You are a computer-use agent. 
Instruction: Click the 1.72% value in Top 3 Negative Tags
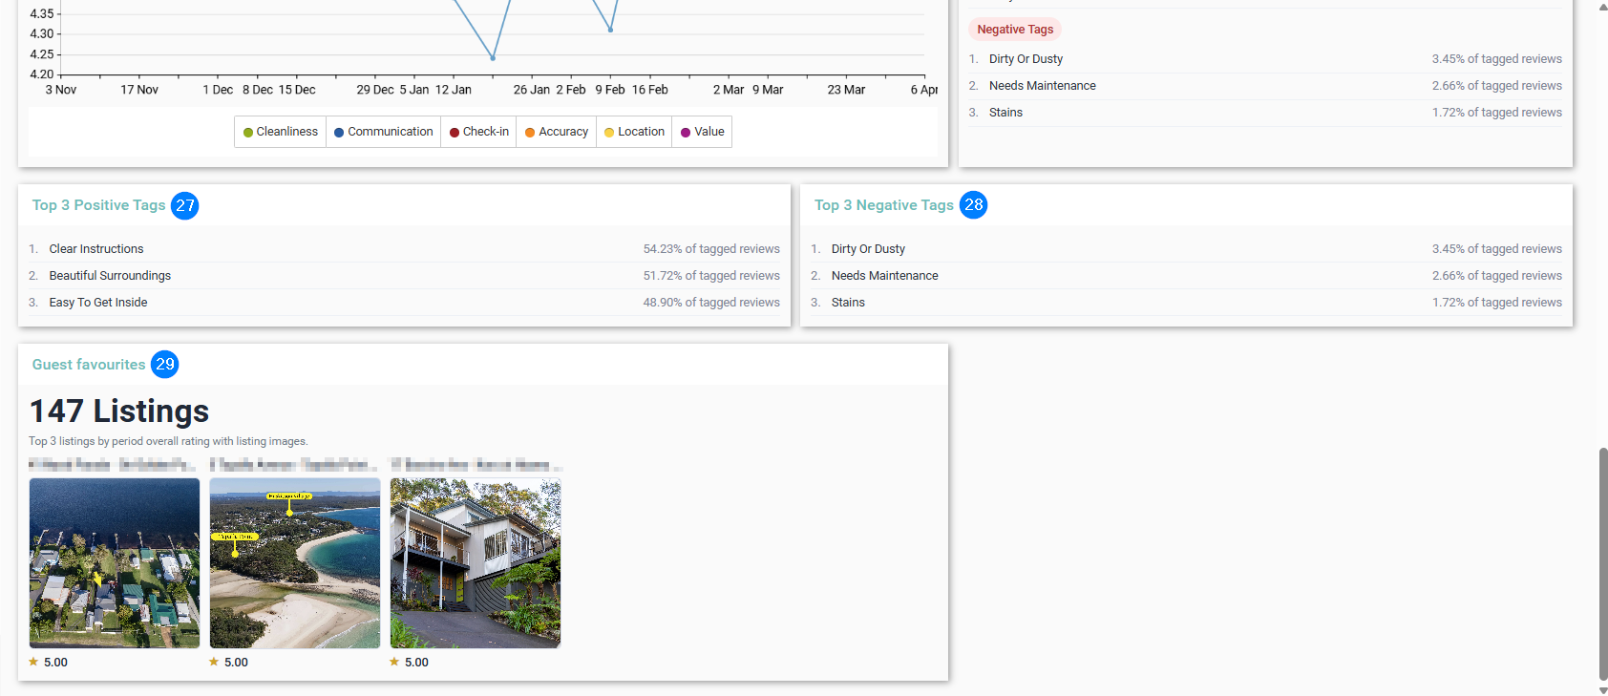[x=1496, y=303]
